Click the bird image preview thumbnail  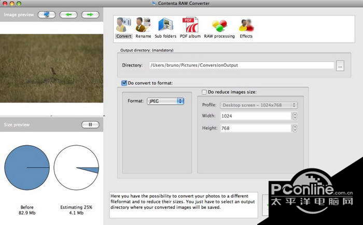pos(52,68)
